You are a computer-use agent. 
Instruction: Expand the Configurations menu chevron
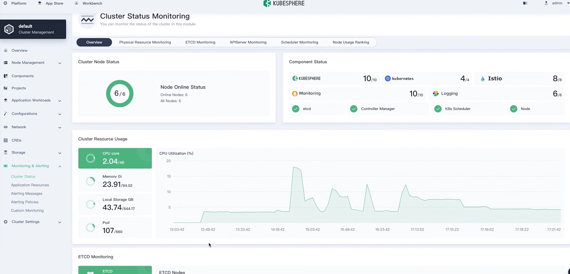[60, 114]
